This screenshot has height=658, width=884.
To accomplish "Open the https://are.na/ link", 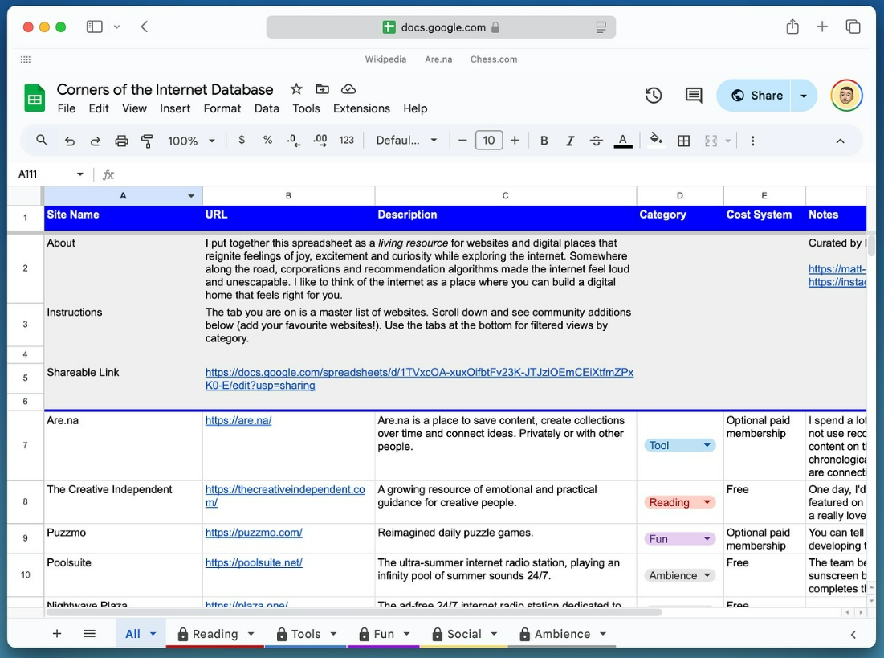I will 238,420.
